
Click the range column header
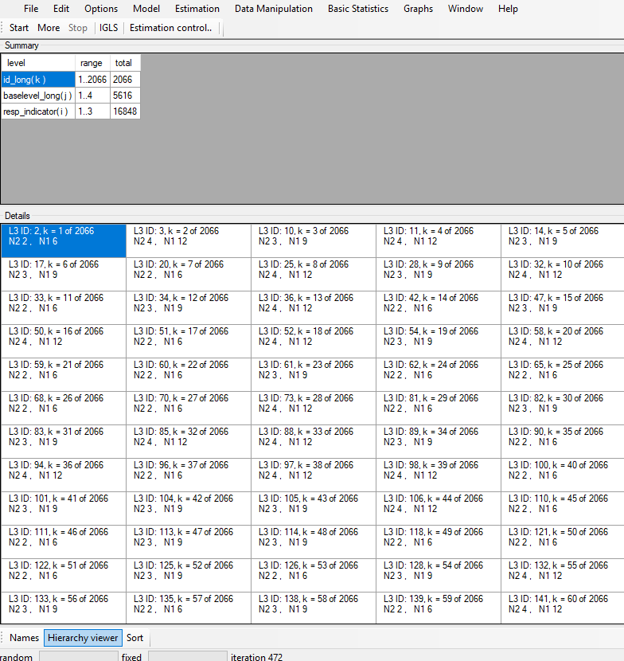(92, 63)
